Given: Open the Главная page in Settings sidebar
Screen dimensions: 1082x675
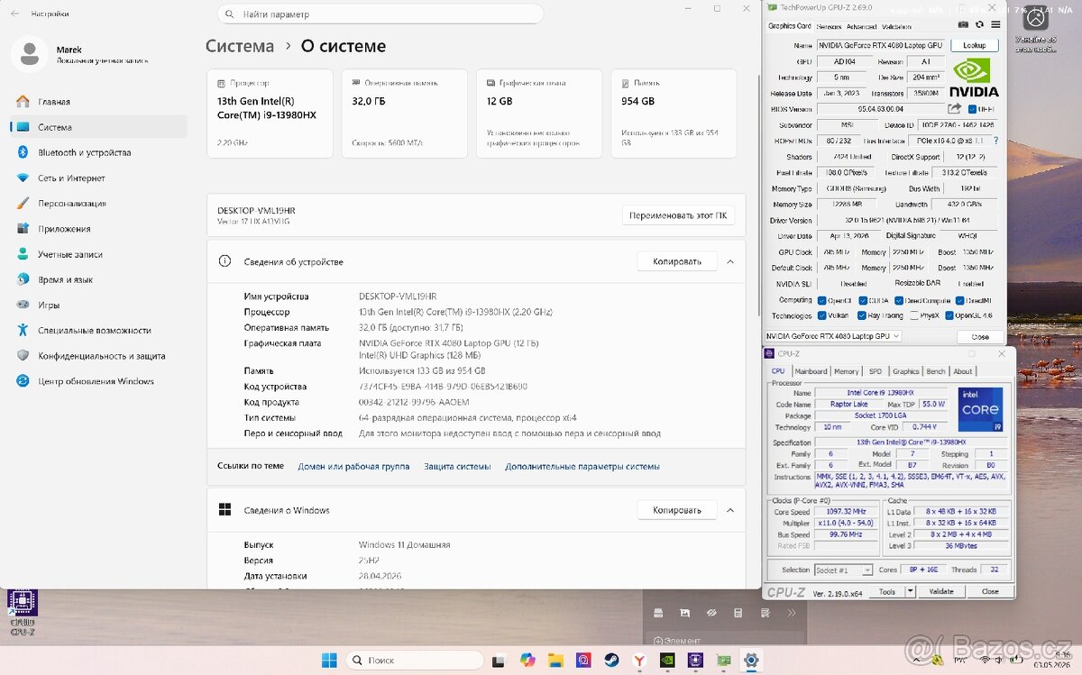Looking at the screenshot, I should (97, 102).
